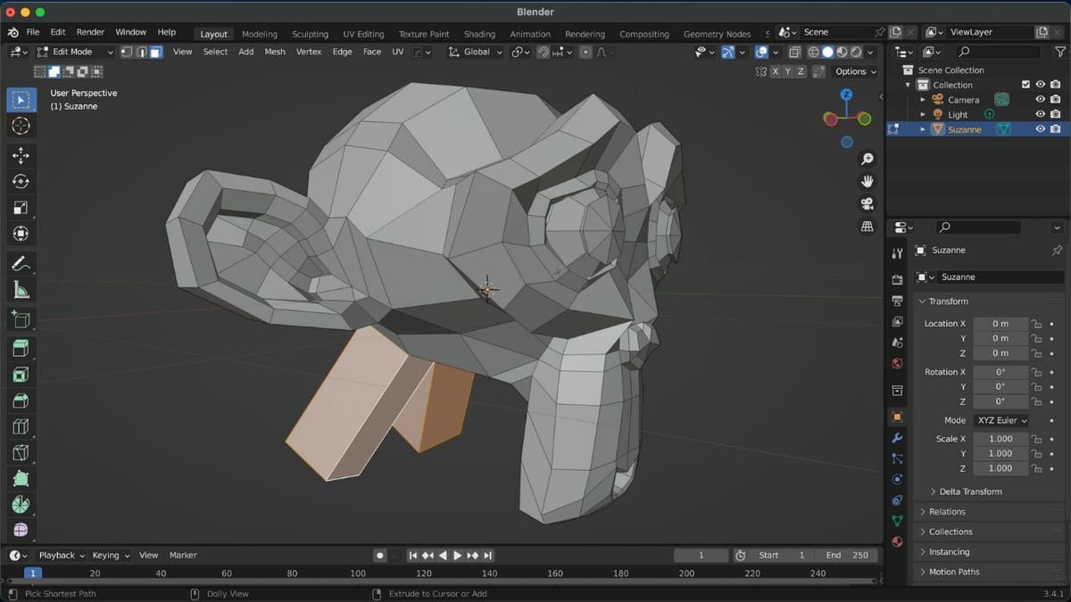Click the hand Pan view icon
1071x602 pixels.
[x=867, y=181]
